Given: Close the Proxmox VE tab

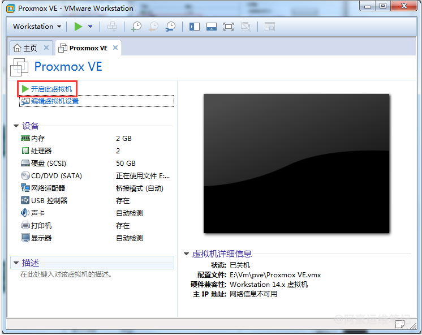Looking at the screenshot, I should point(115,48).
